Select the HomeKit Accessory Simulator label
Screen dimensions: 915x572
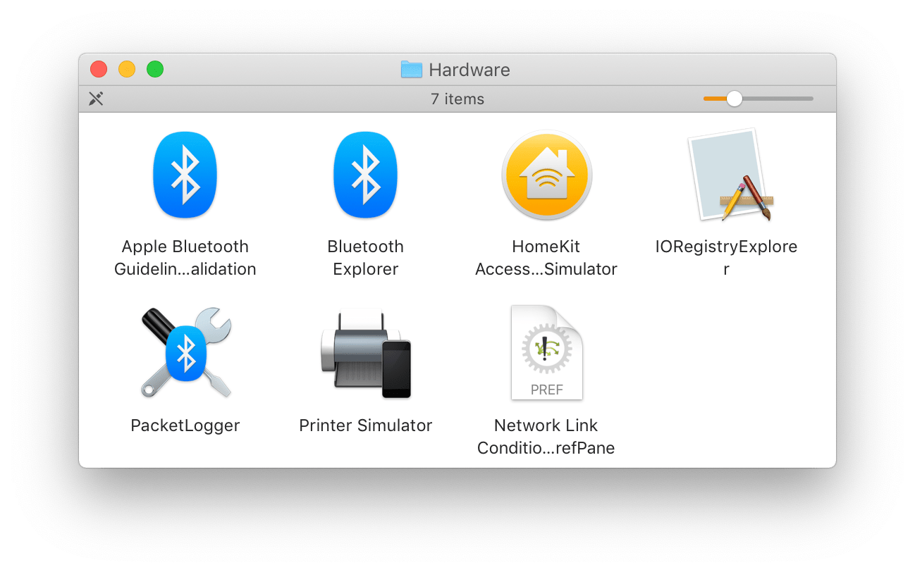(x=546, y=257)
